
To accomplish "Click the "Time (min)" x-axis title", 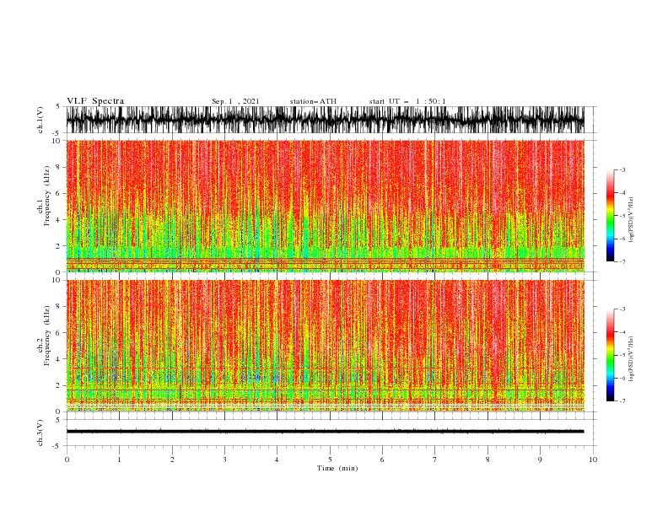I will click(x=337, y=468).
